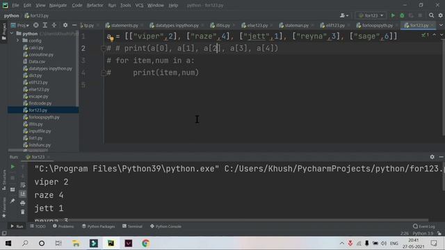The width and height of the screenshot is (445, 250).
Task: Click inspection checkmark widget in editor
Action: coord(425,35)
